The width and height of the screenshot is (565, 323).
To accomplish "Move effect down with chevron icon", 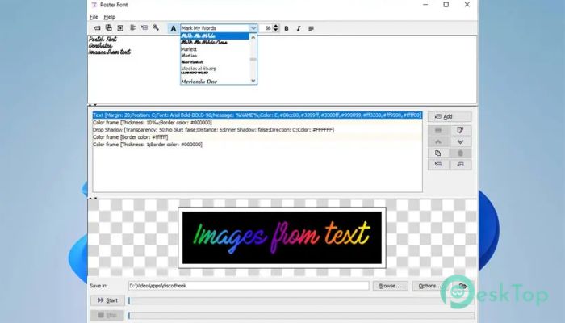I will (461, 141).
